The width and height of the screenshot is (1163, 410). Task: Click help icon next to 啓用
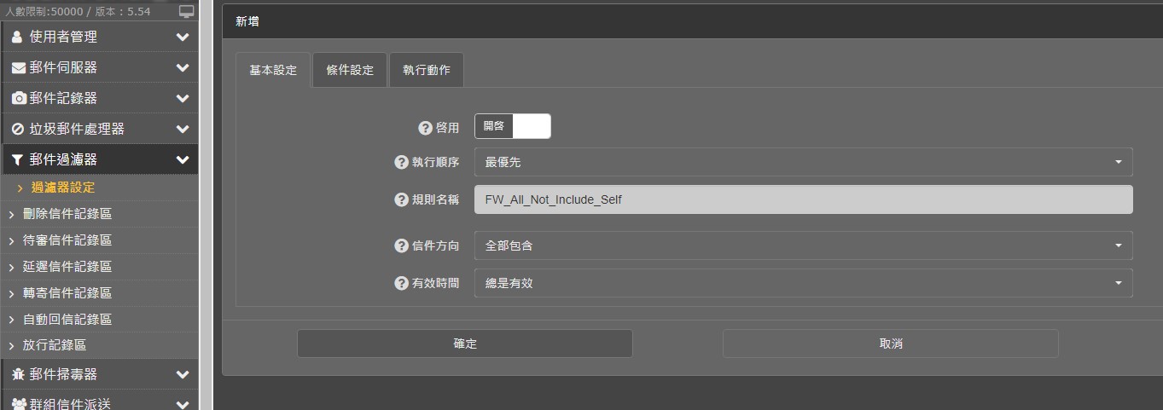click(x=425, y=128)
